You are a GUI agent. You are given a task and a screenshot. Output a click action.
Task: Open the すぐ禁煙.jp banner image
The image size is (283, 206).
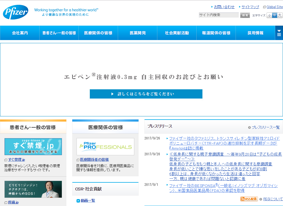tap(33, 147)
